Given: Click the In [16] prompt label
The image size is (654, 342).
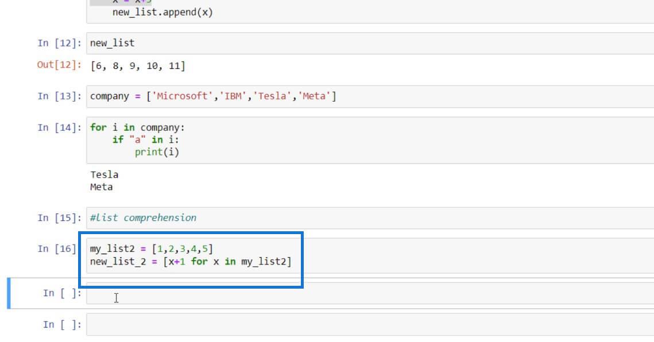Looking at the screenshot, I should tap(57, 249).
